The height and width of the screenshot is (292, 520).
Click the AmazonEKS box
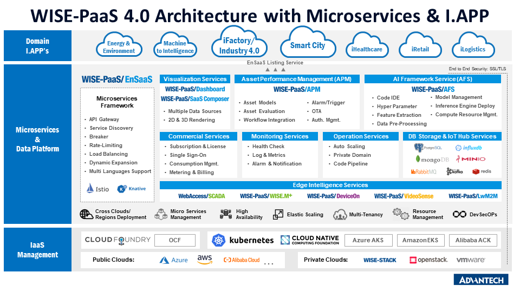tap(420, 240)
